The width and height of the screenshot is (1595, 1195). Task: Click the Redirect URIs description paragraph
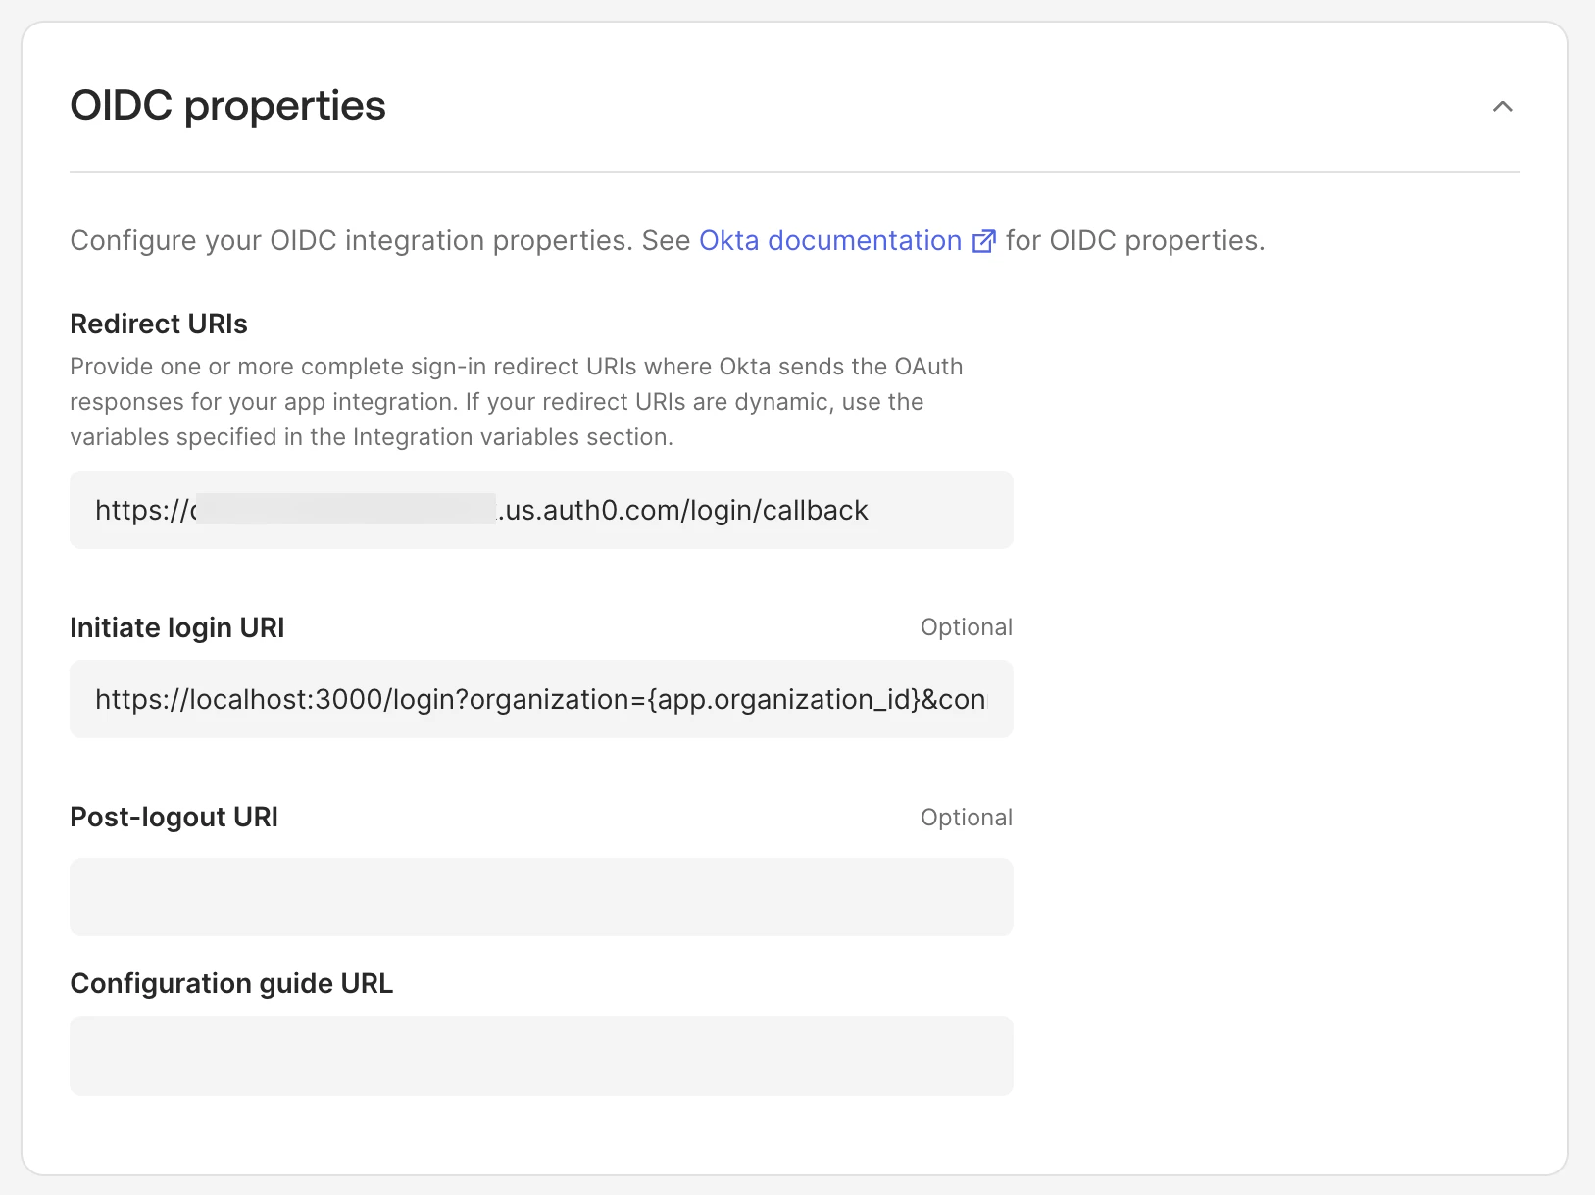coord(517,402)
